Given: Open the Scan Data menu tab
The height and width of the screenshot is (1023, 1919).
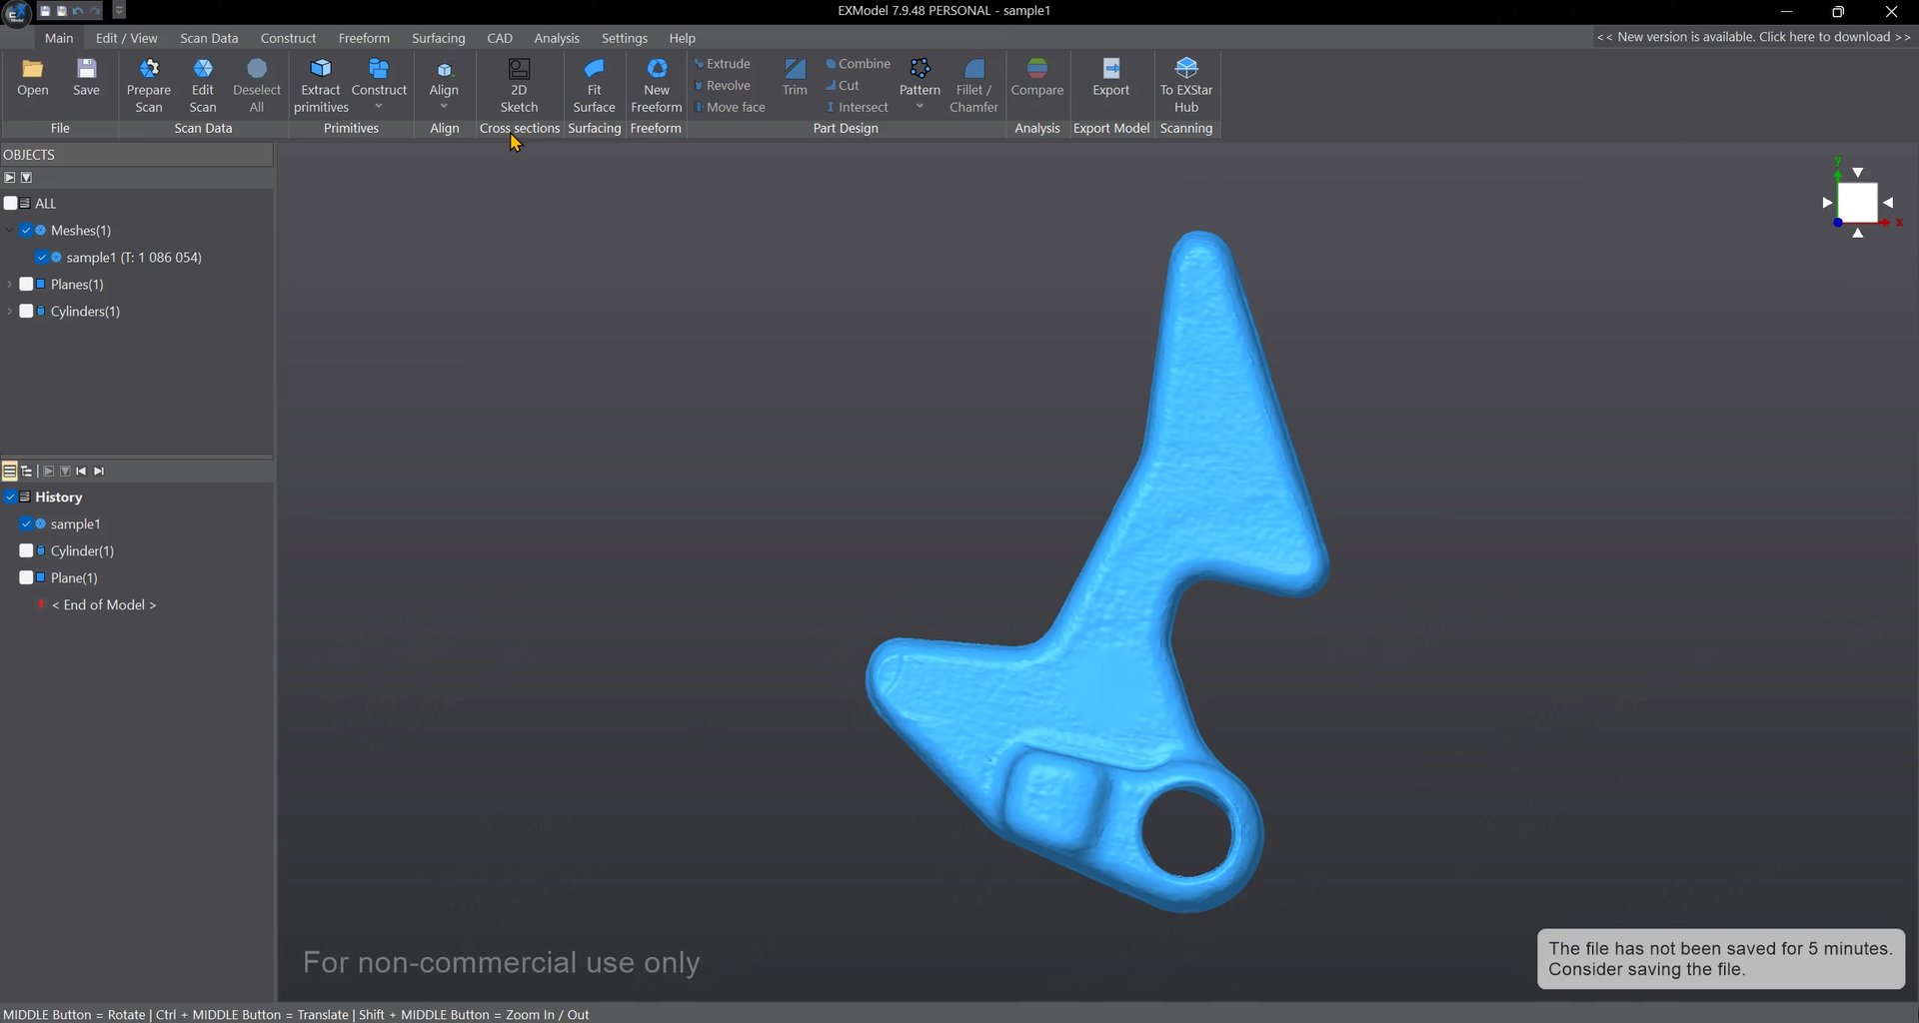Looking at the screenshot, I should pyautogui.click(x=209, y=38).
